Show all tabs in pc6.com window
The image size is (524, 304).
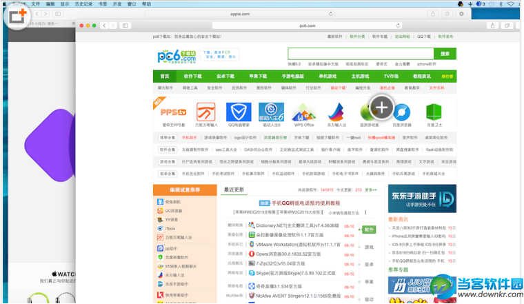[x=507, y=26]
